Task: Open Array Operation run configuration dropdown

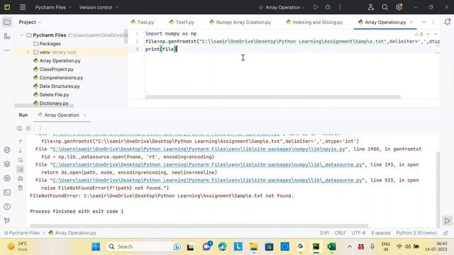Action: click(x=282, y=7)
